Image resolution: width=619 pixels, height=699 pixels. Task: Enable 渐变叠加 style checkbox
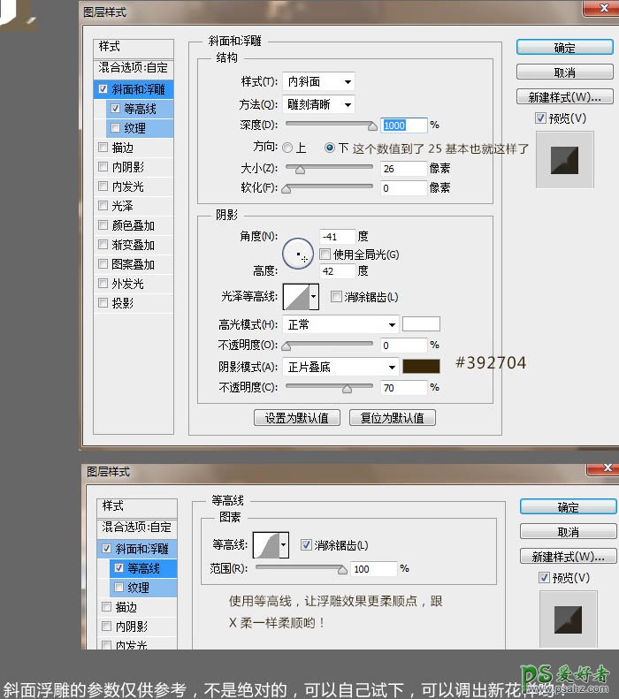103,244
